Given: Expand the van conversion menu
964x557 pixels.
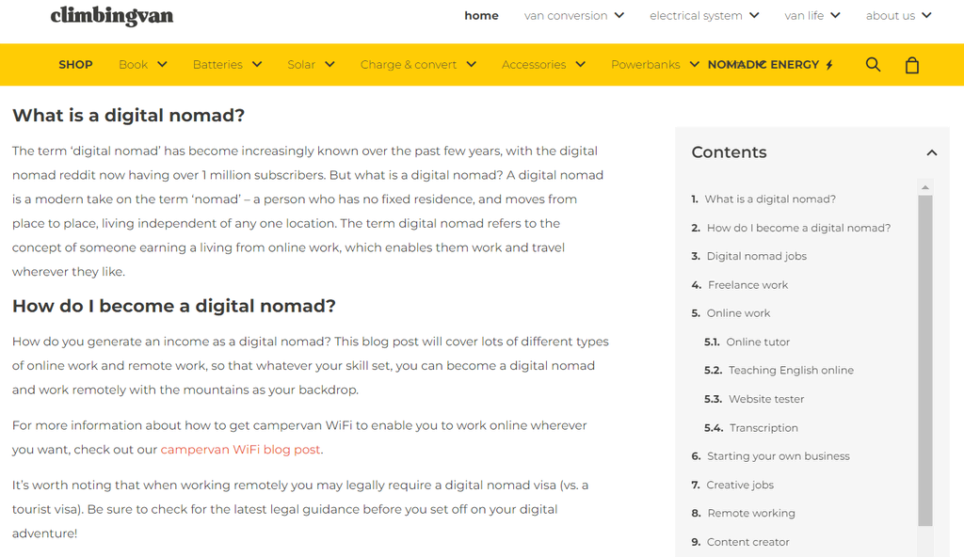Looking at the screenshot, I should point(573,15).
